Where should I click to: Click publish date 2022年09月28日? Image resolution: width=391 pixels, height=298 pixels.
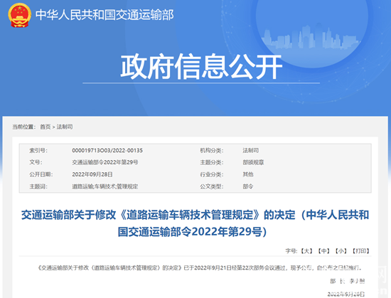(92, 174)
